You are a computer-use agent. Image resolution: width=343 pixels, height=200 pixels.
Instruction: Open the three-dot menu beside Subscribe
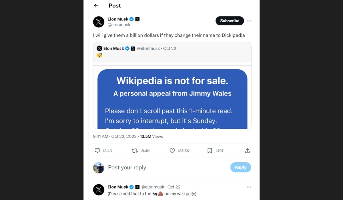pyautogui.click(x=249, y=21)
